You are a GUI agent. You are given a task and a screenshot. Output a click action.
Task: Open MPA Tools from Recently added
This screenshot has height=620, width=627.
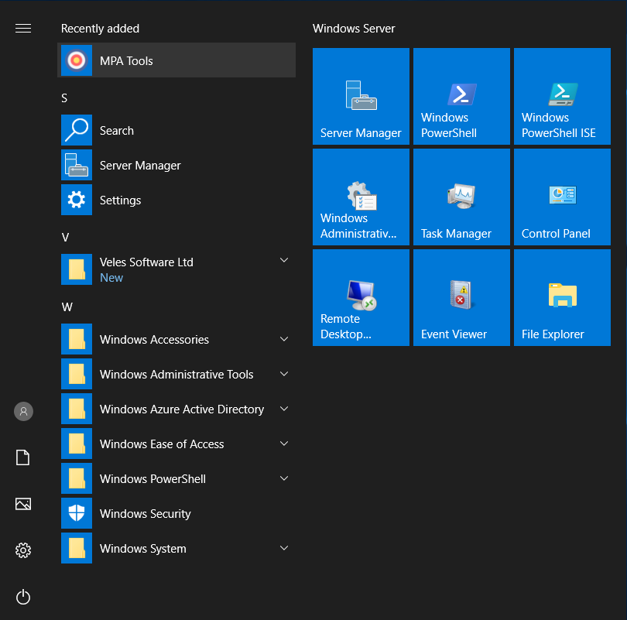176,60
